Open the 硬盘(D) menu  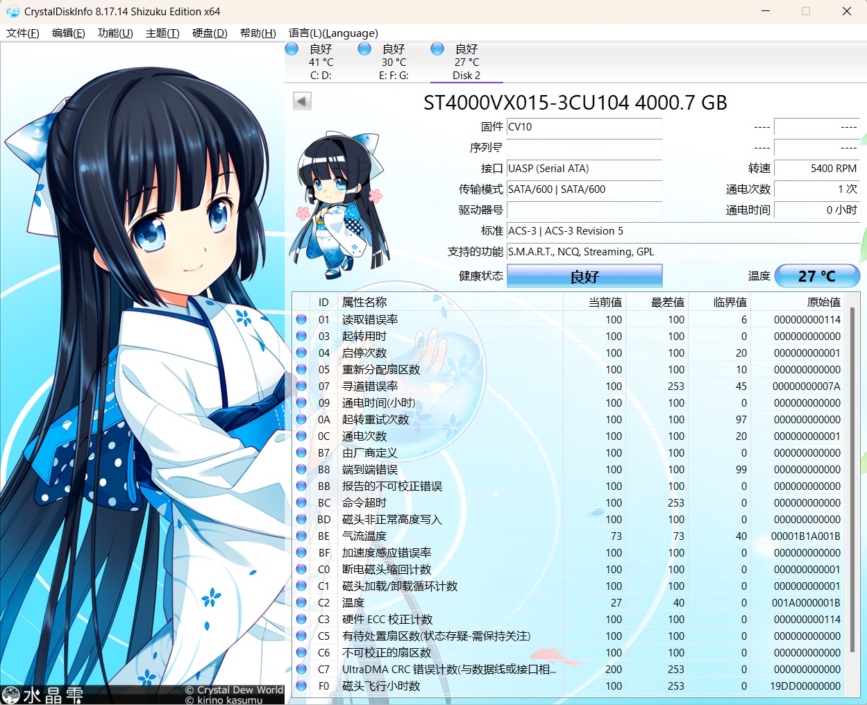210,33
